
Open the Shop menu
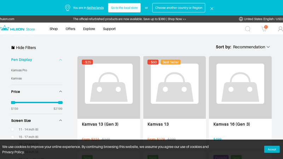[53, 29]
